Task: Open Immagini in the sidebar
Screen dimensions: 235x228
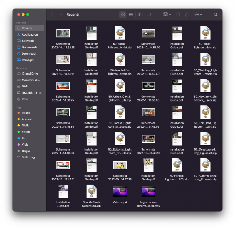Action: (x=30, y=60)
